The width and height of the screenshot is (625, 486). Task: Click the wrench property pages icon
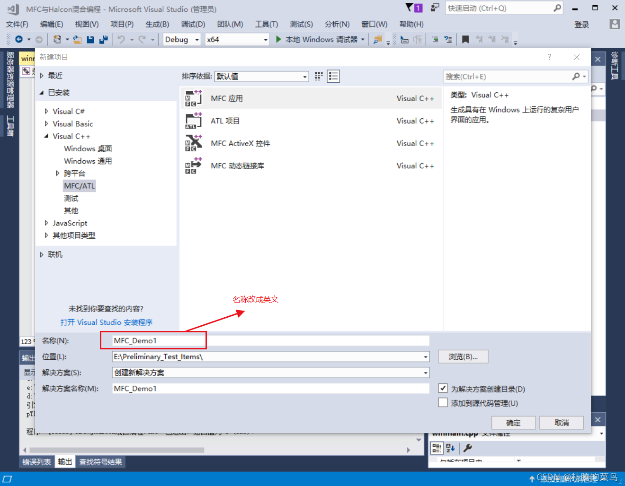pos(467,448)
